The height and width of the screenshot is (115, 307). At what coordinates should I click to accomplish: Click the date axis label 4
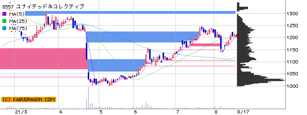tap(61, 112)
